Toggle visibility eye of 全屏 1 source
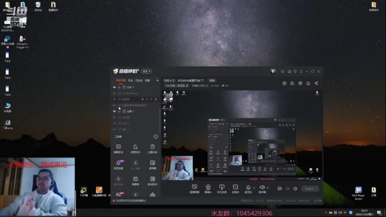This screenshot has height=217, width=386. 114,111
